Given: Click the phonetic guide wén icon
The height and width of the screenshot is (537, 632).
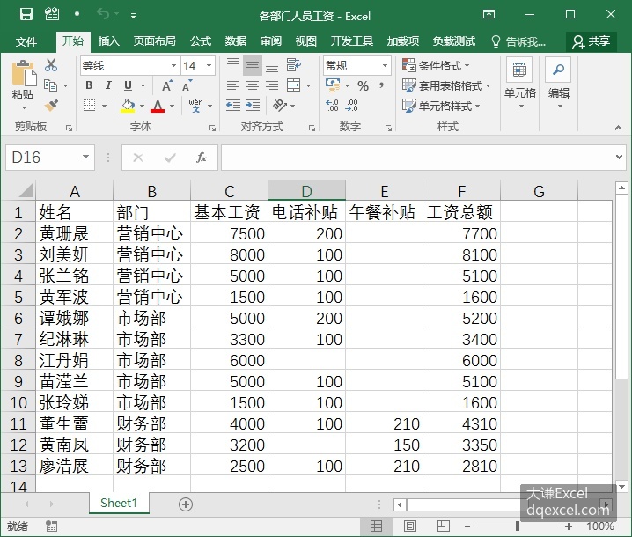Looking at the screenshot, I should click(x=196, y=106).
